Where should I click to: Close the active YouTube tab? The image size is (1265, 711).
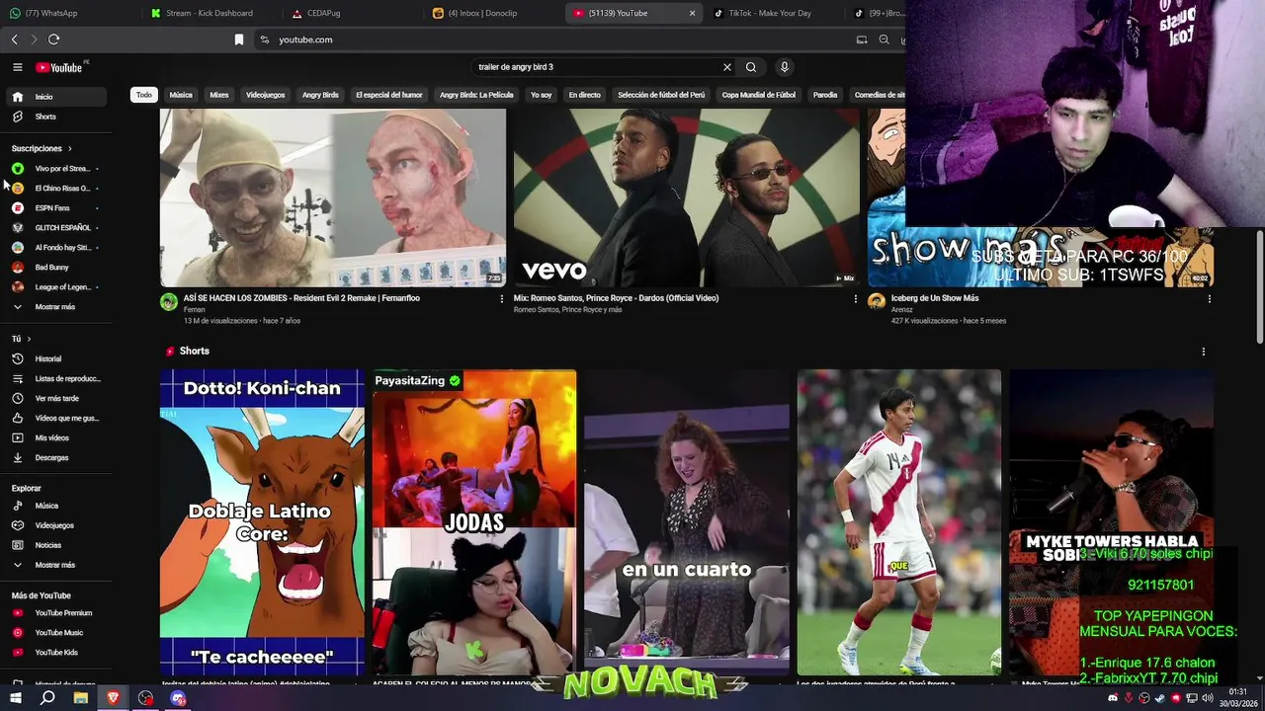point(692,13)
